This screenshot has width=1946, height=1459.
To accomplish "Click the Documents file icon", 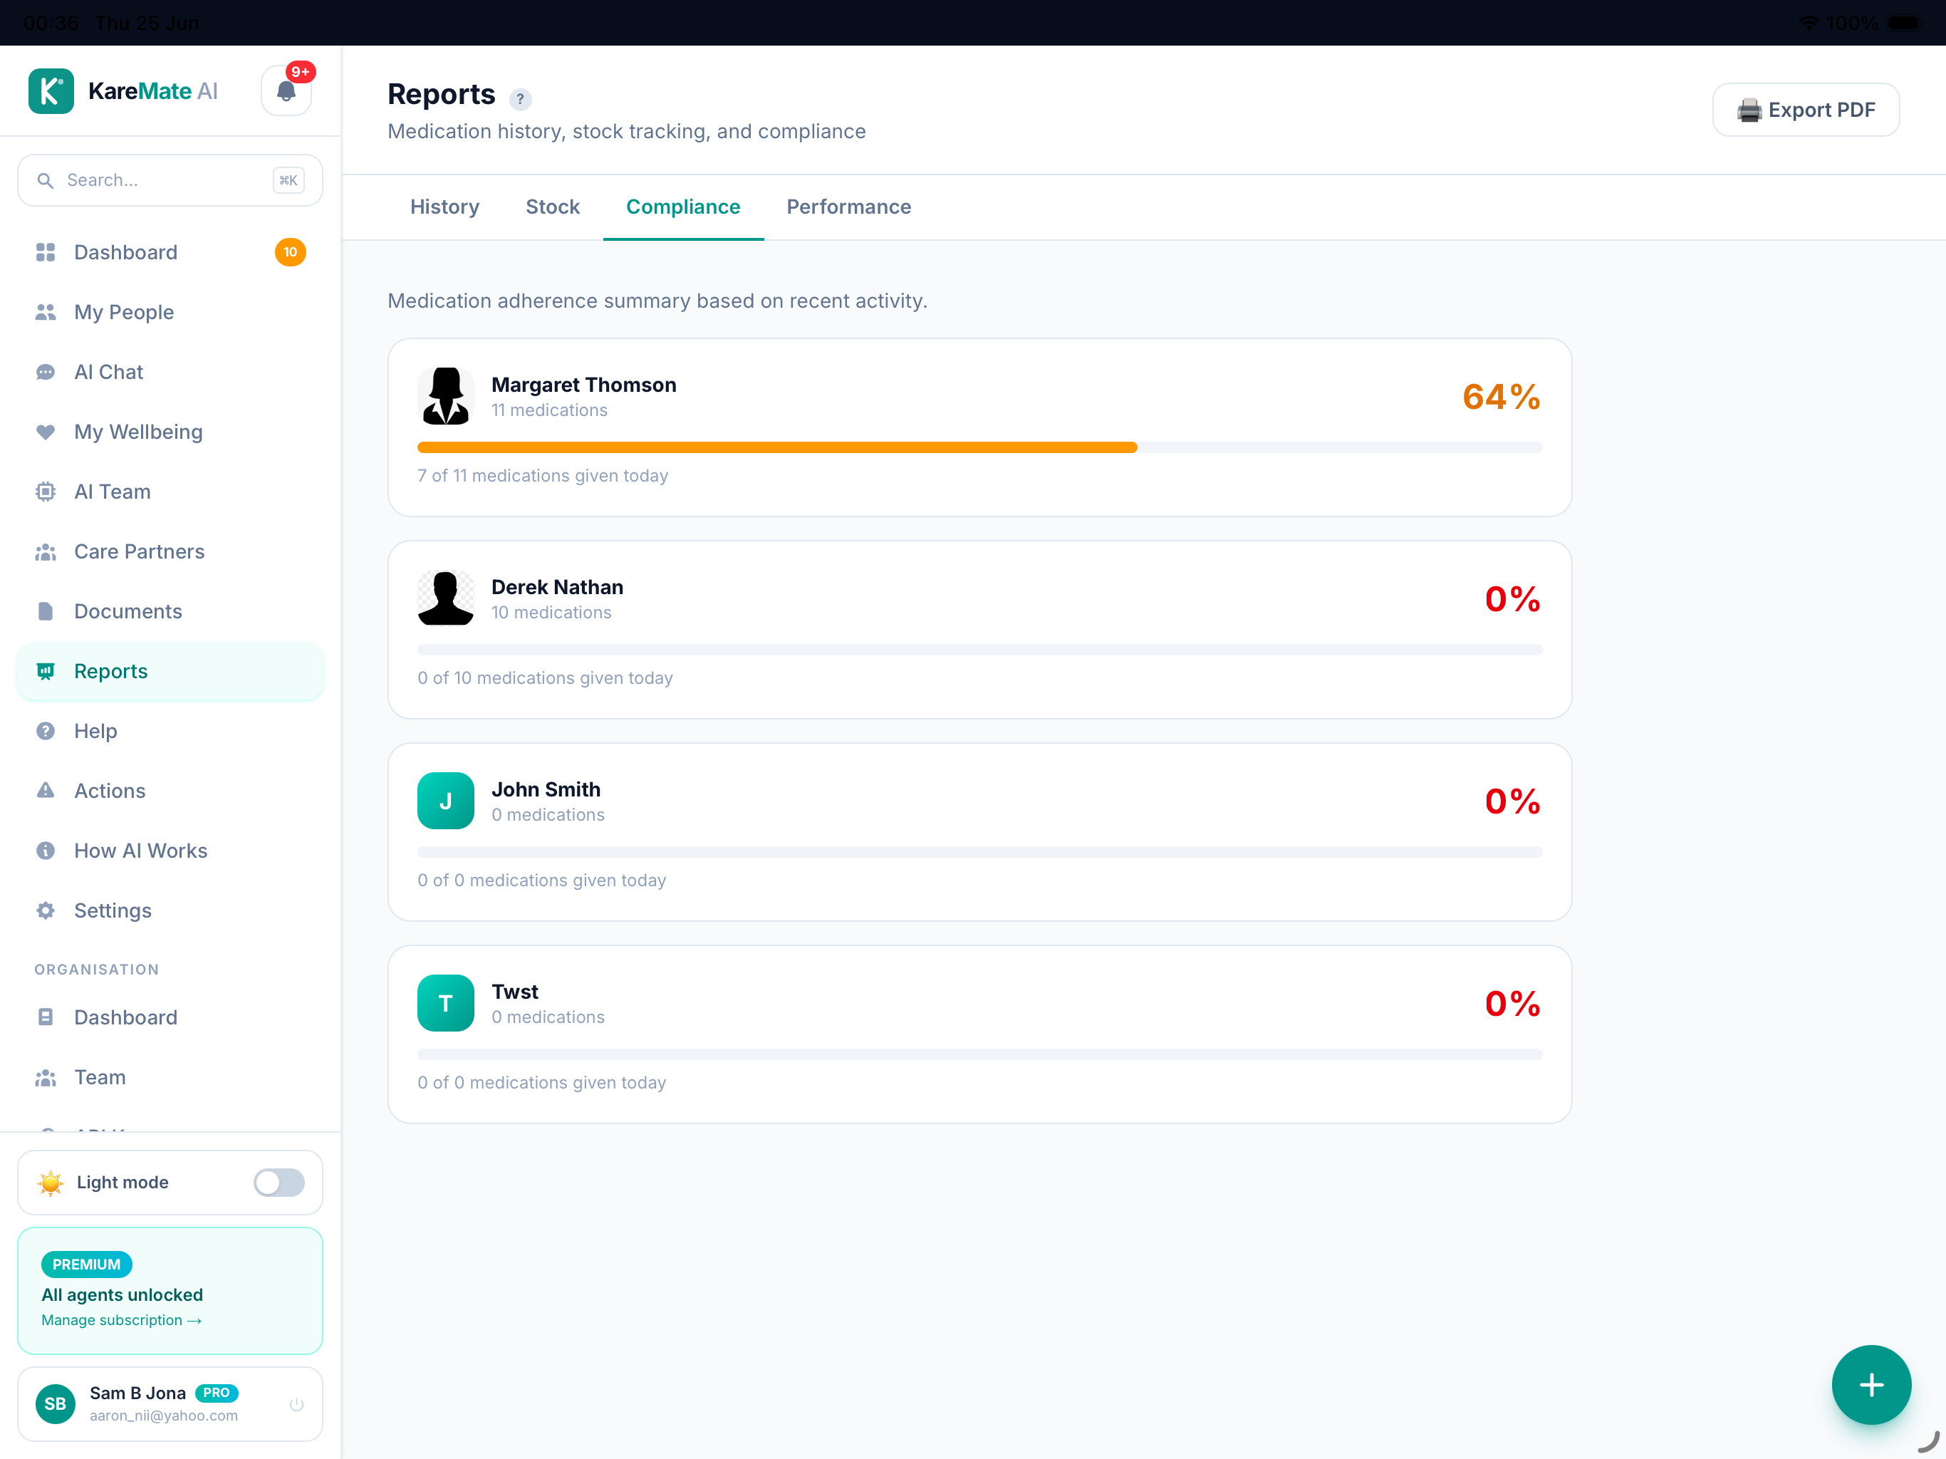I will coord(46,611).
